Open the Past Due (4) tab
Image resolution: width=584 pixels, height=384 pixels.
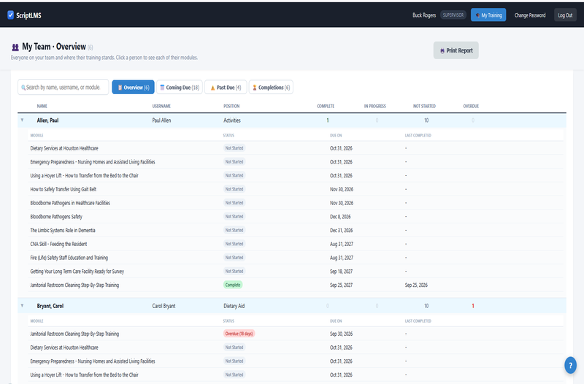226,88
